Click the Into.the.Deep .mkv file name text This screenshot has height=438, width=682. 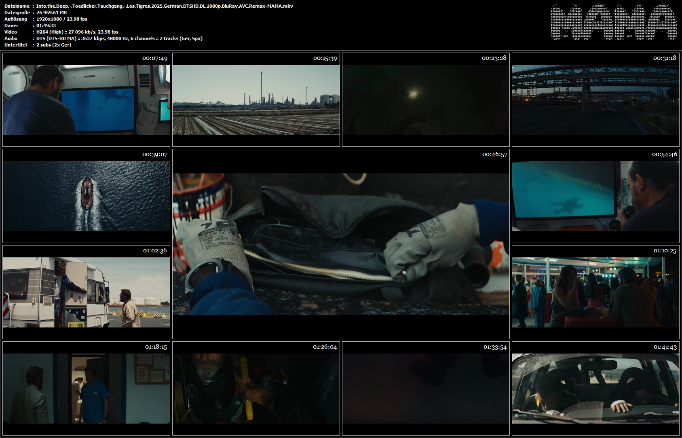tap(165, 6)
